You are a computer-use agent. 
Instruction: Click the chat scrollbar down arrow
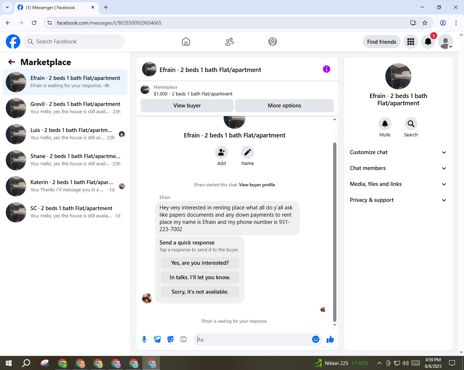(335, 325)
